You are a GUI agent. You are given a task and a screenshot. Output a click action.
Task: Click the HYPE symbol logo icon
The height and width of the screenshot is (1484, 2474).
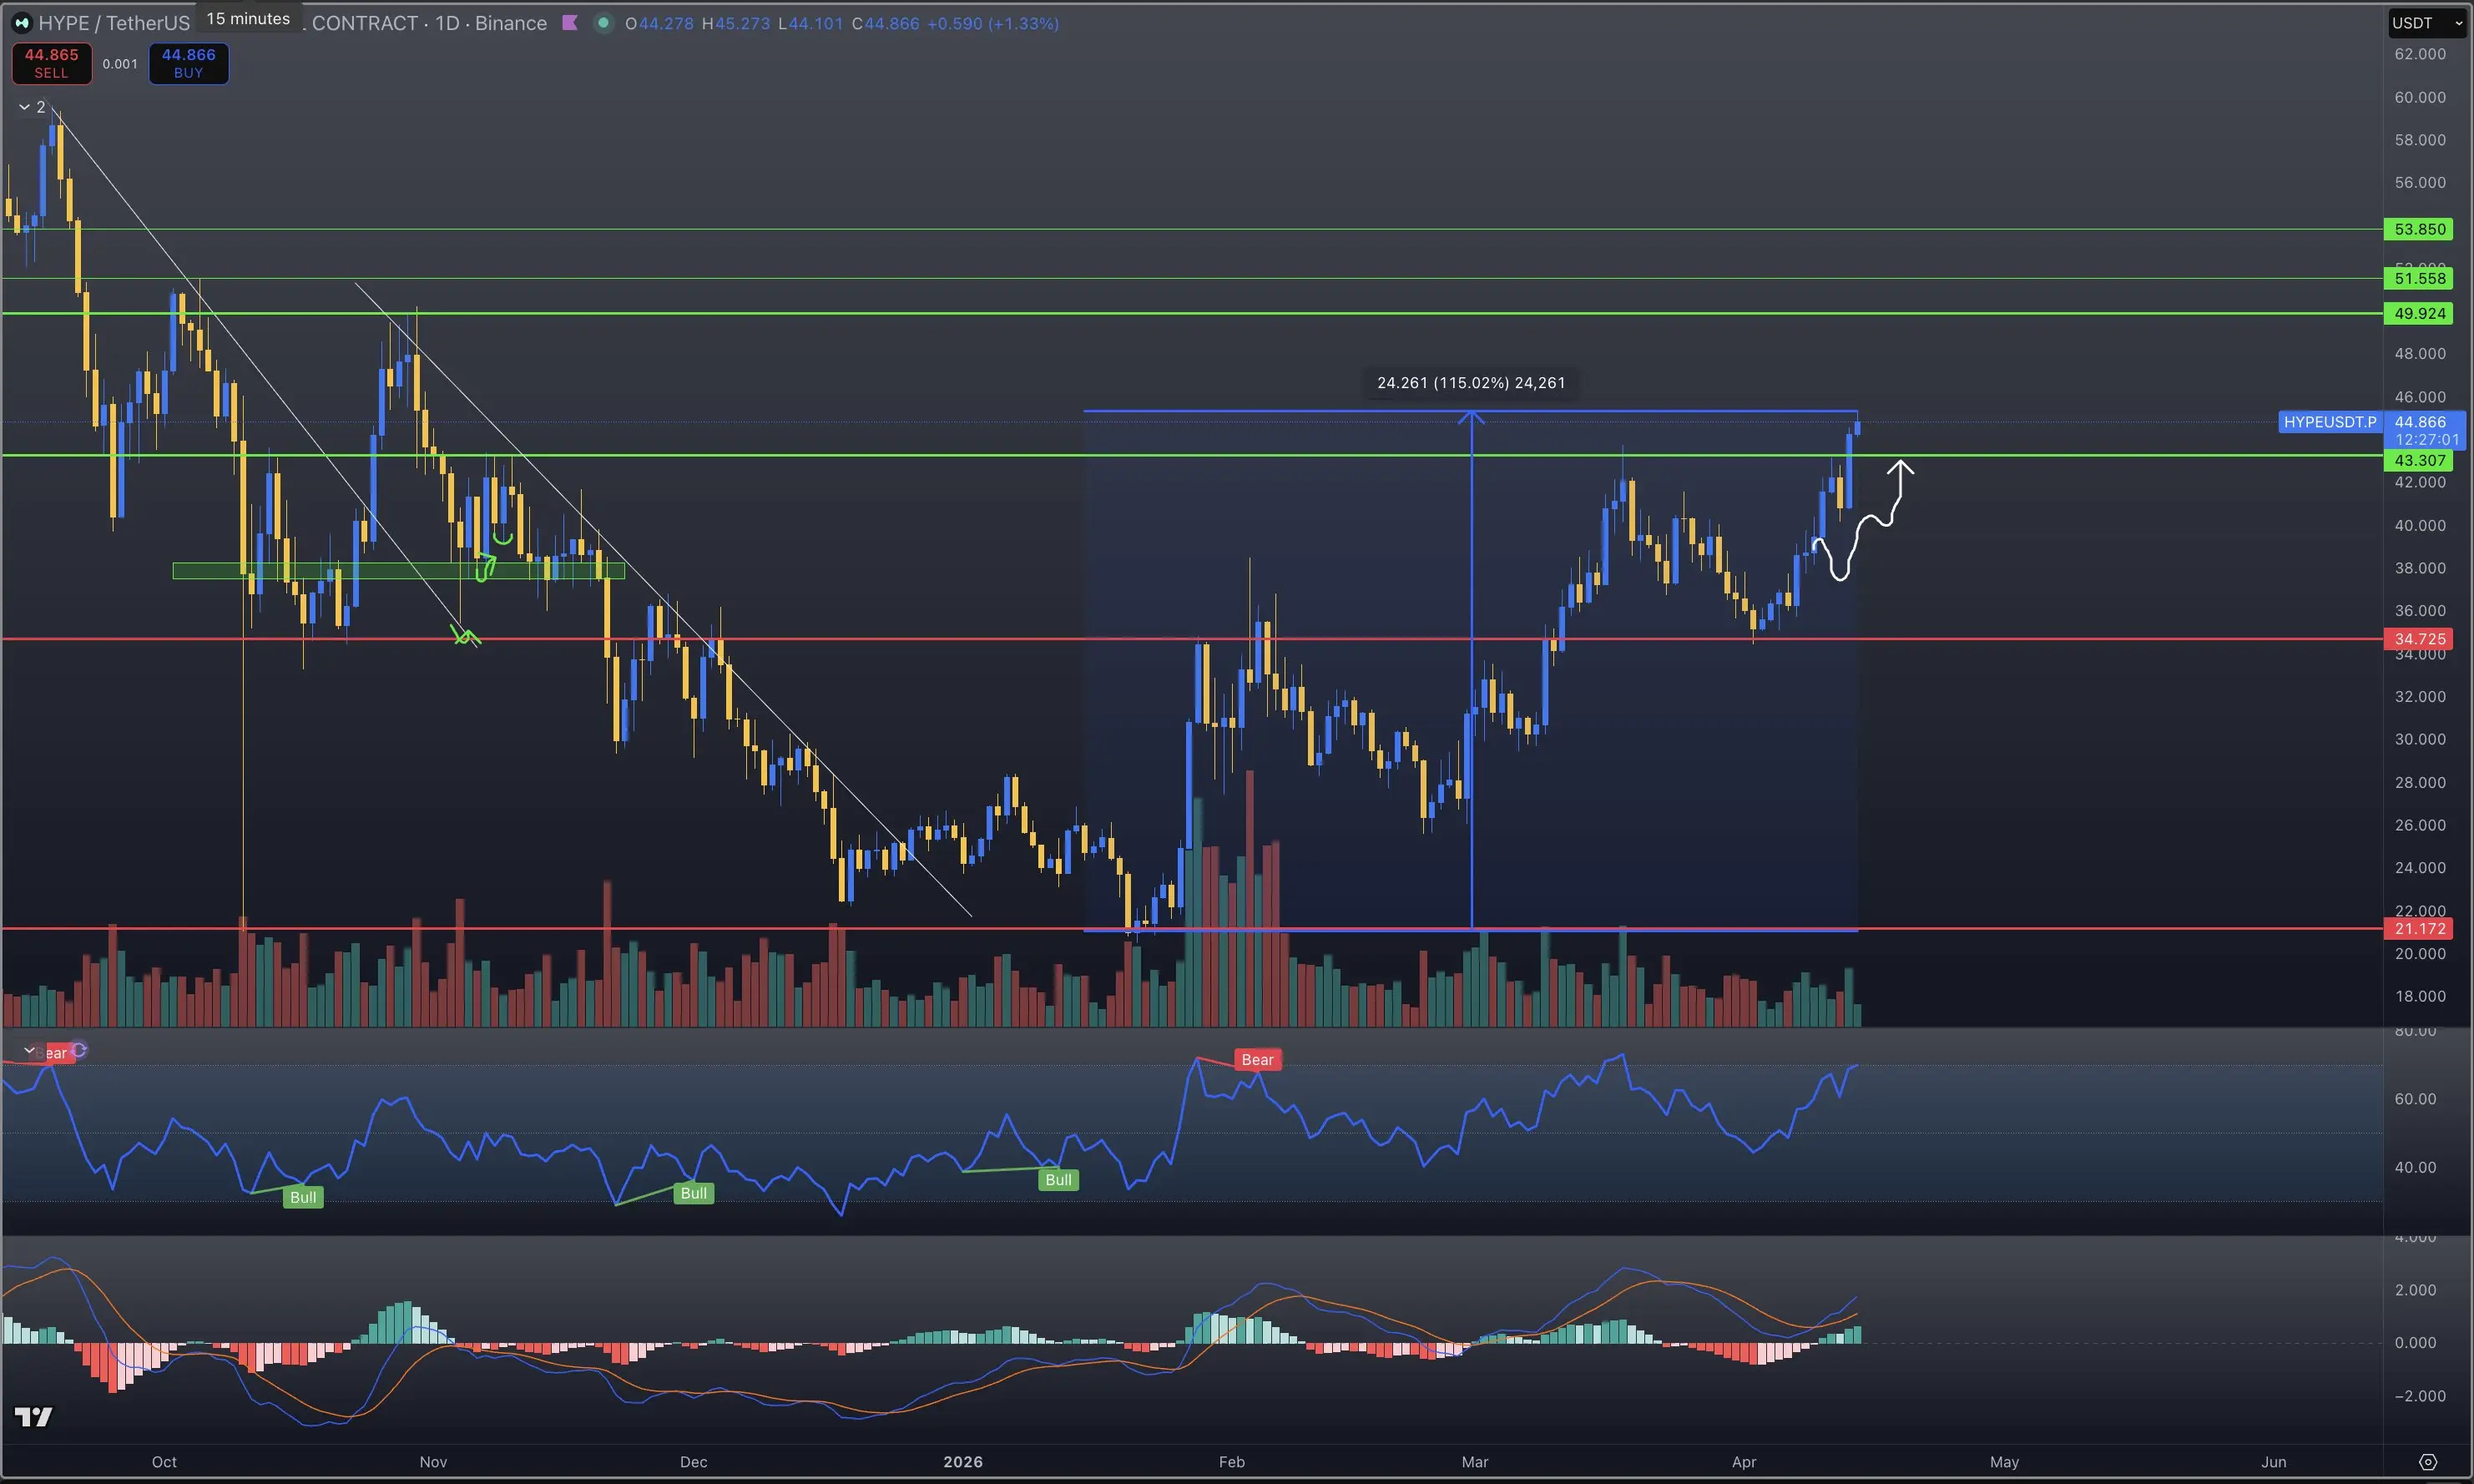(x=21, y=23)
